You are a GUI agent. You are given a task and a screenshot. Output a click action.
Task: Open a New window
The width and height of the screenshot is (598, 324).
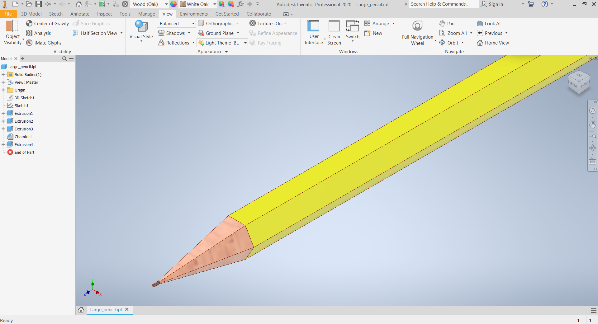click(x=373, y=33)
